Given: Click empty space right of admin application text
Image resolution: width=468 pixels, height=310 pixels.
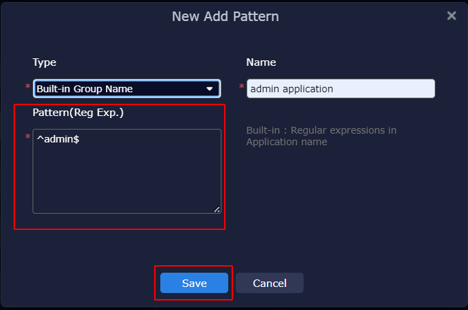Looking at the screenshot, I should [387, 89].
